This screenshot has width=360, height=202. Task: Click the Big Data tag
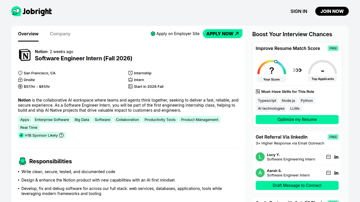pos(82,120)
